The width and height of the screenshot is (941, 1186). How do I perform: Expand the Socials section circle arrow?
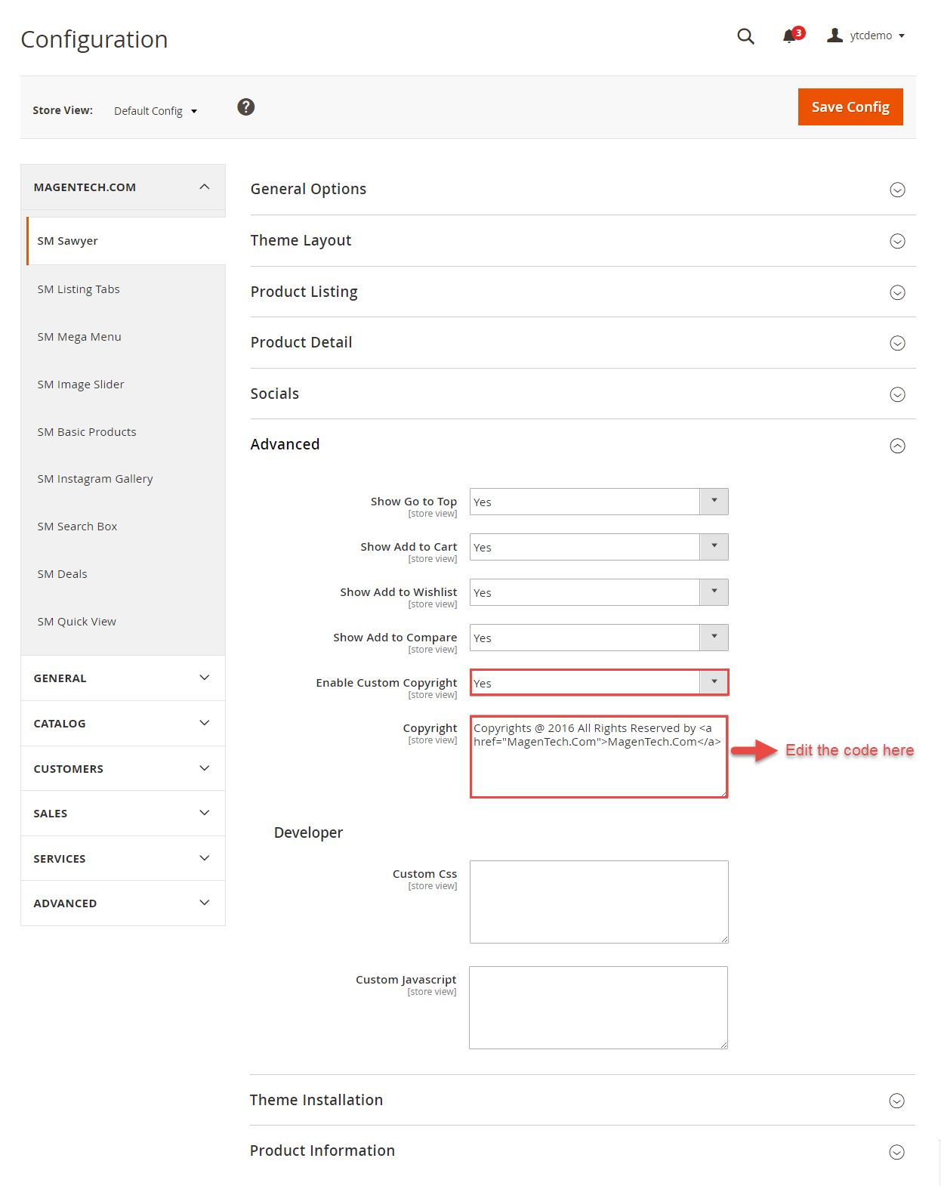pos(897,394)
